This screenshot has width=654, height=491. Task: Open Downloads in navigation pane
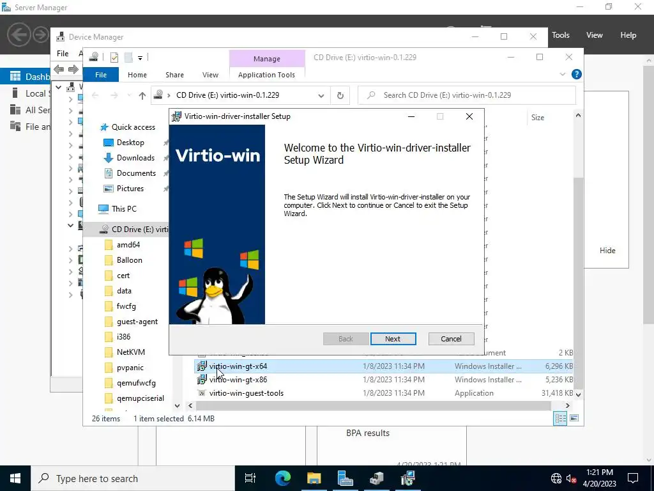(x=135, y=158)
